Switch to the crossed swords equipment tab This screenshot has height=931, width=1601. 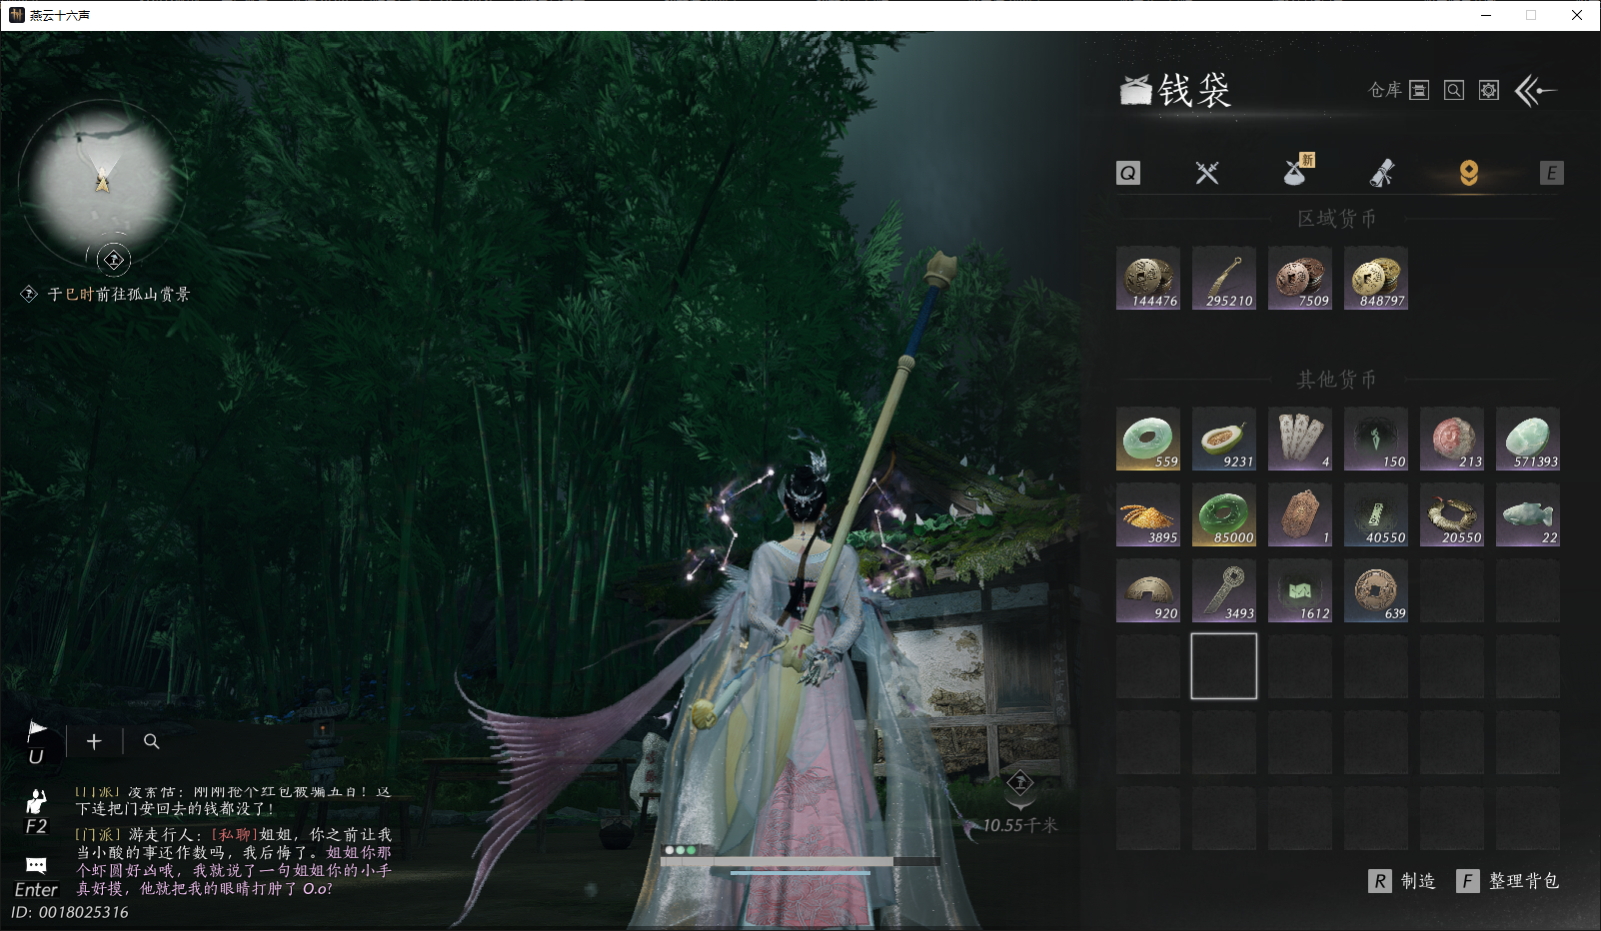[x=1207, y=173]
